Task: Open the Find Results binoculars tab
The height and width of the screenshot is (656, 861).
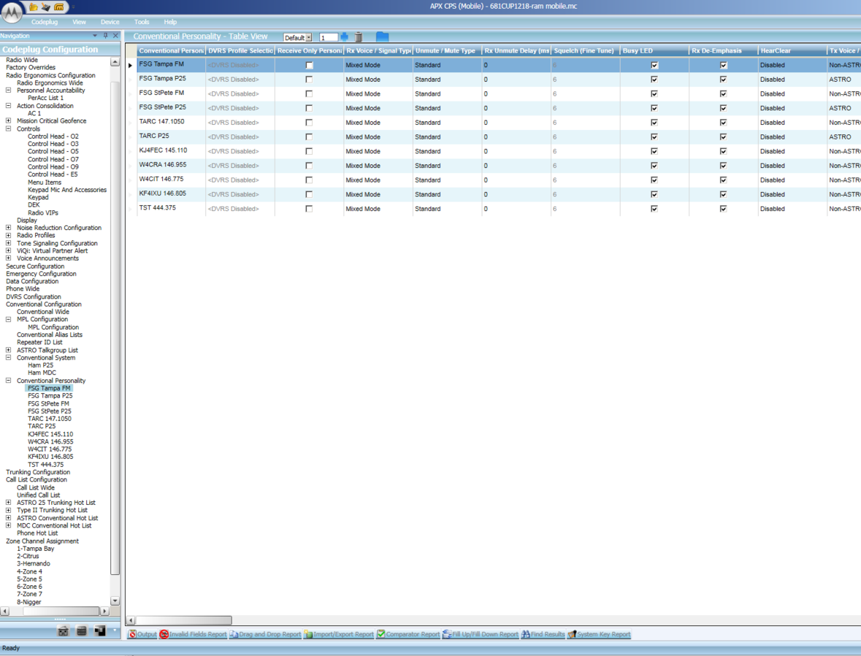Action: pyautogui.click(x=543, y=634)
